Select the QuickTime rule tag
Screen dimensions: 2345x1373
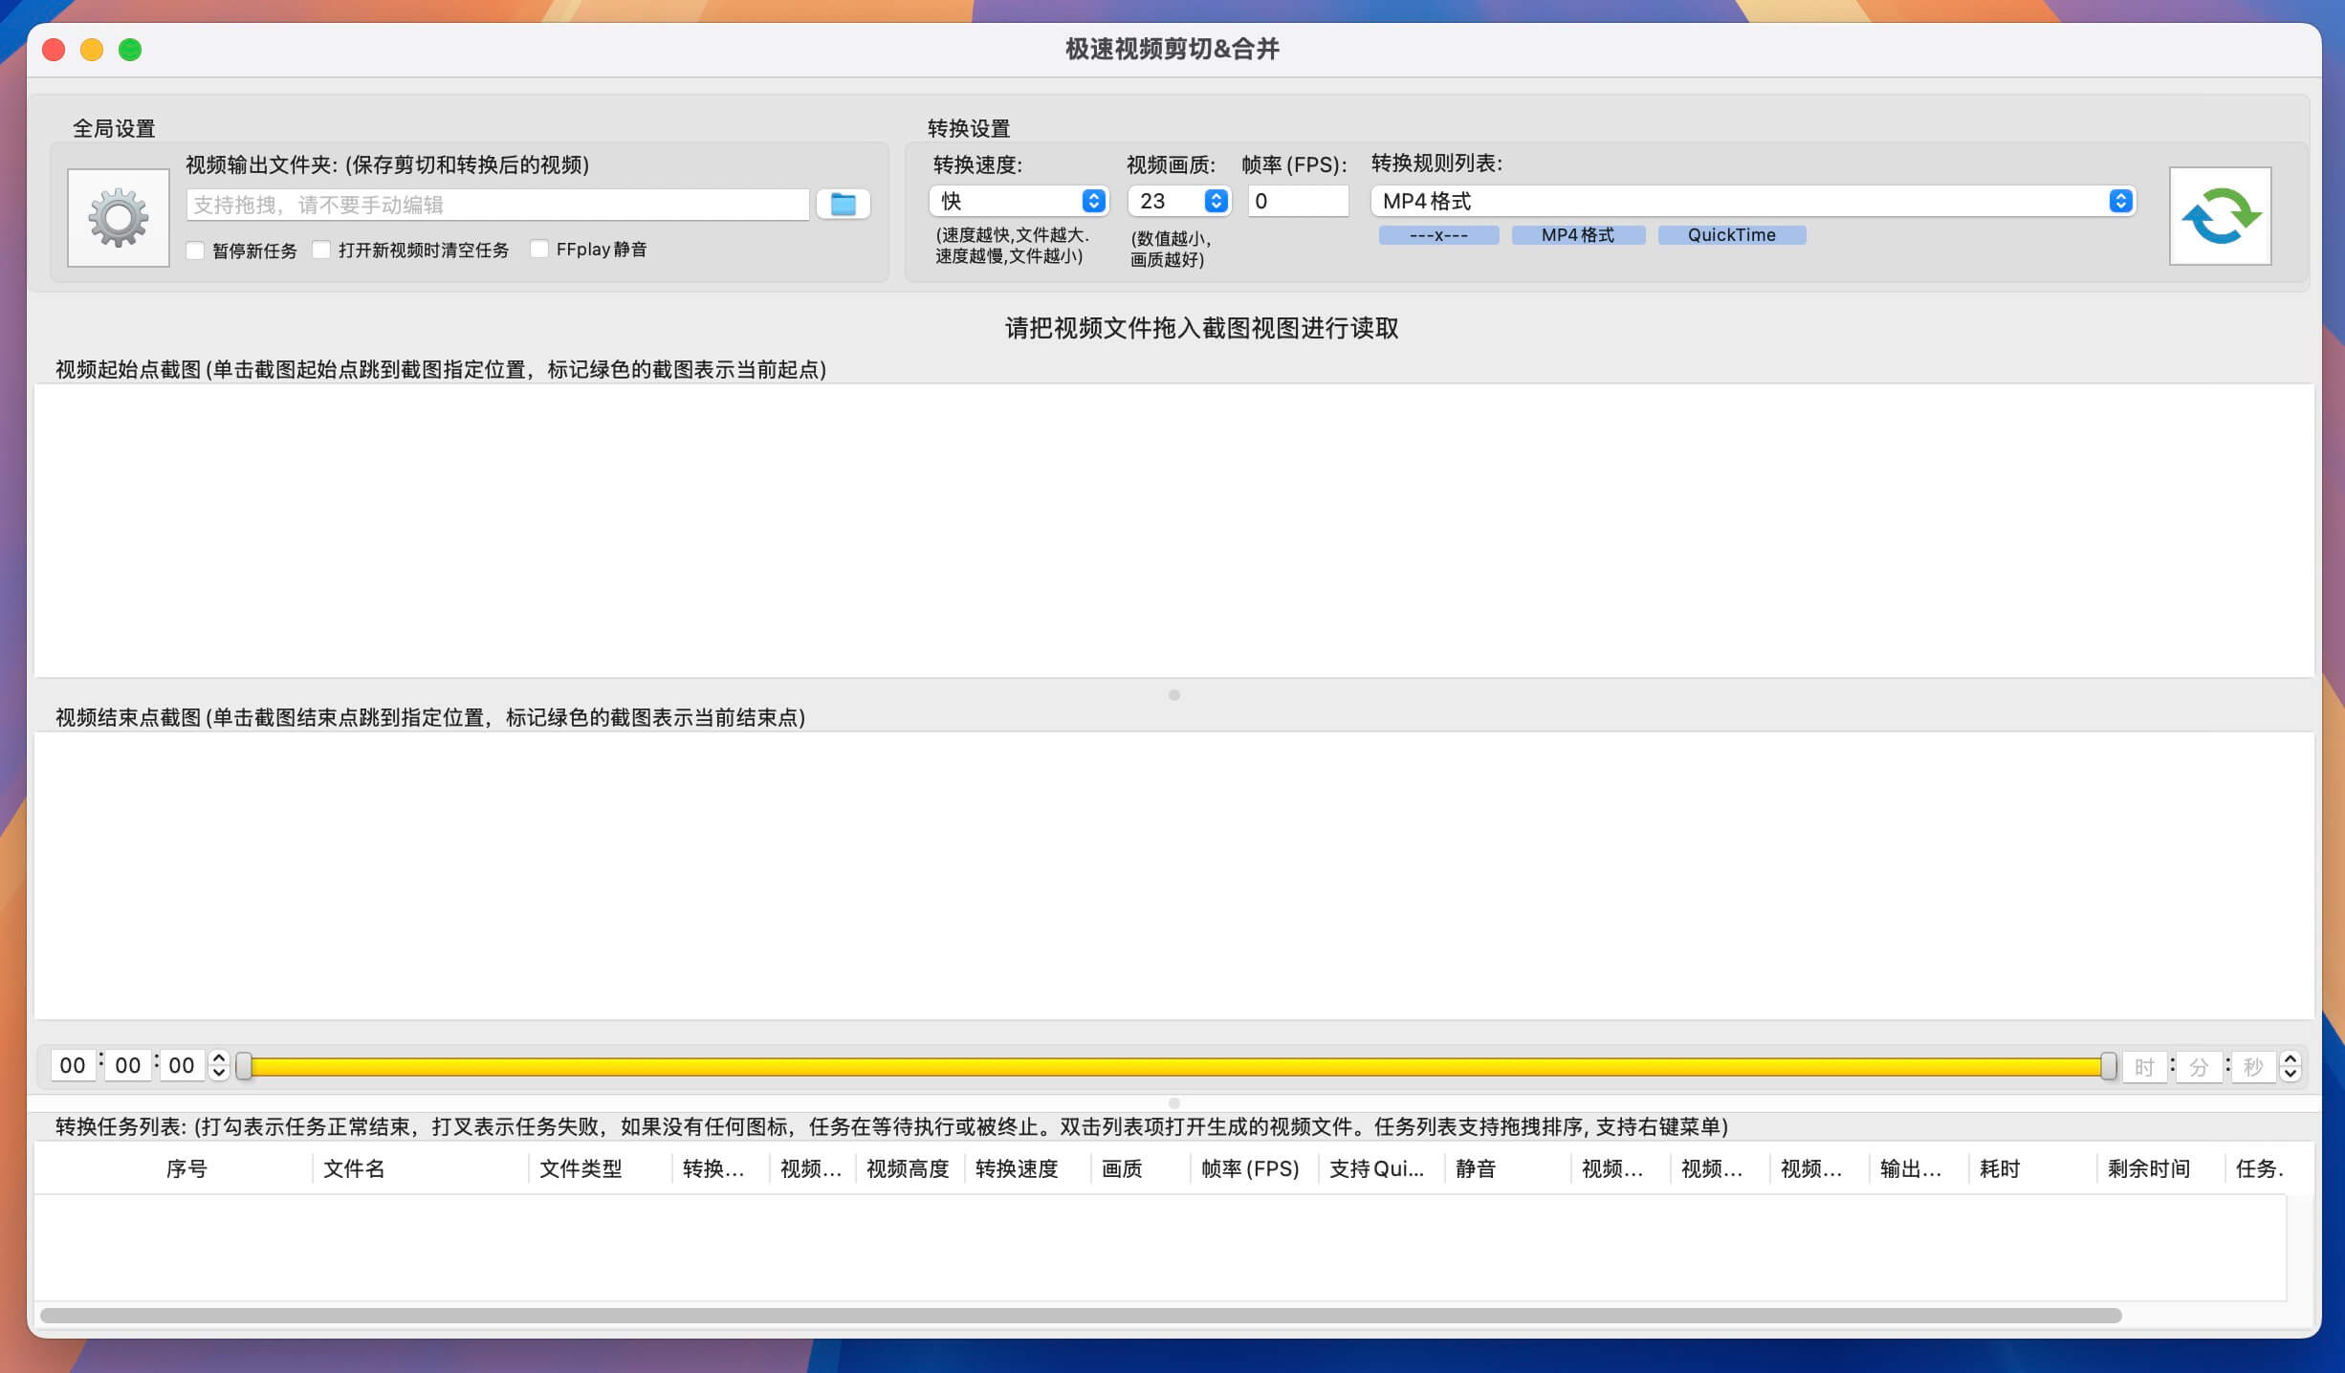[1731, 234]
